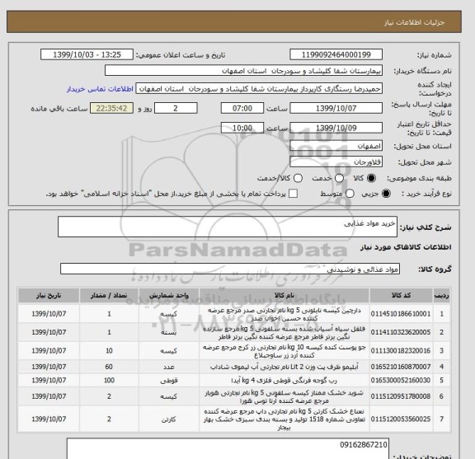Click the تعداد / مقدار column header

[109, 296]
